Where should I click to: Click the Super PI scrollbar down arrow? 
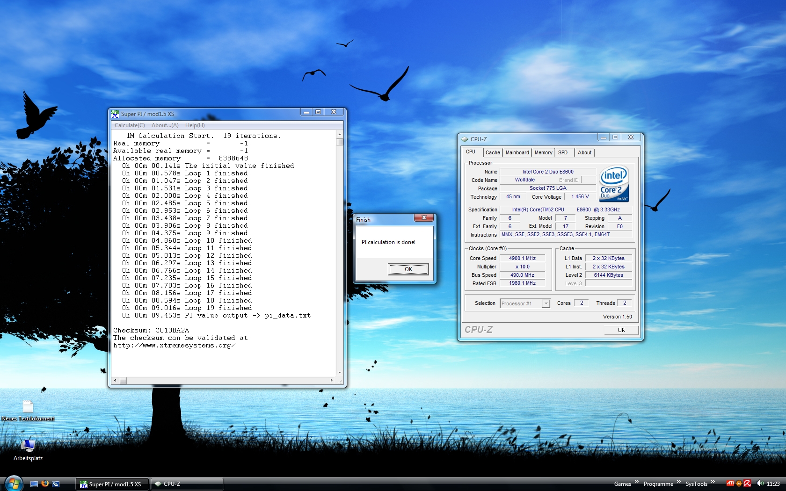[339, 373]
